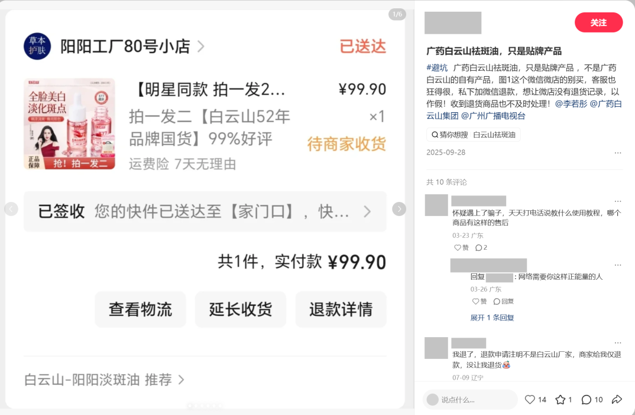
Task: Open the @广州广播电视台 mention
Action: (493, 116)
